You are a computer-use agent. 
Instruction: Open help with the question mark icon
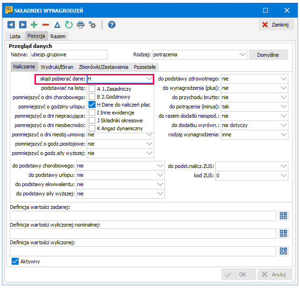[x=112, y=25]
